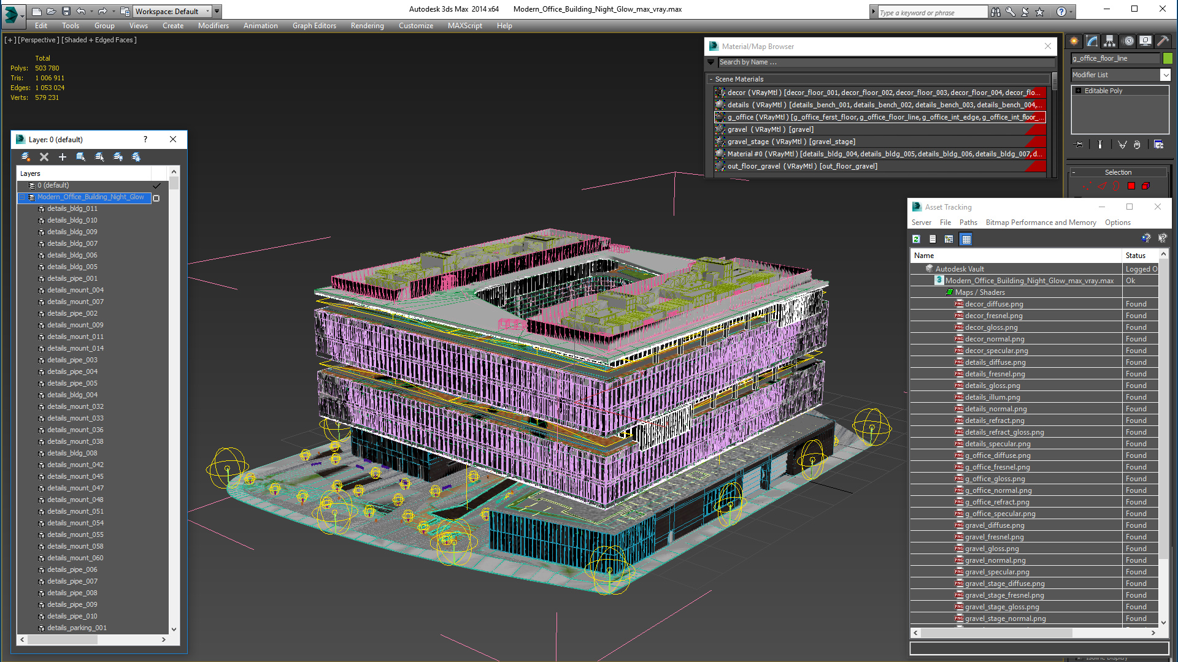This screenshot has width=1178, height=662.
Task: Toggle Show End Result icon under modifier stack
Action: click(x=1100, y=145)
